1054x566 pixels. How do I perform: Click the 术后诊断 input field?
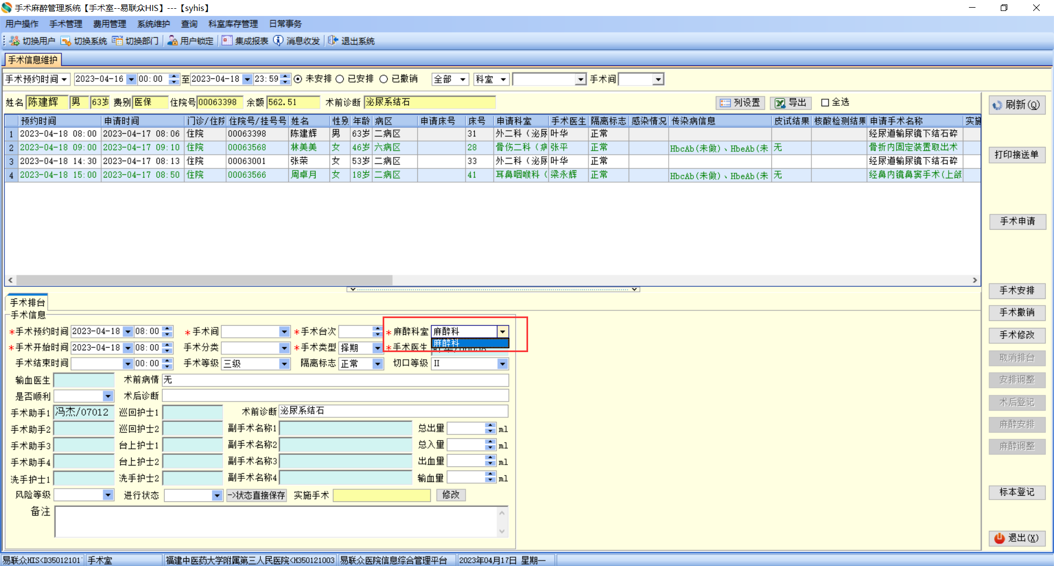335,396
